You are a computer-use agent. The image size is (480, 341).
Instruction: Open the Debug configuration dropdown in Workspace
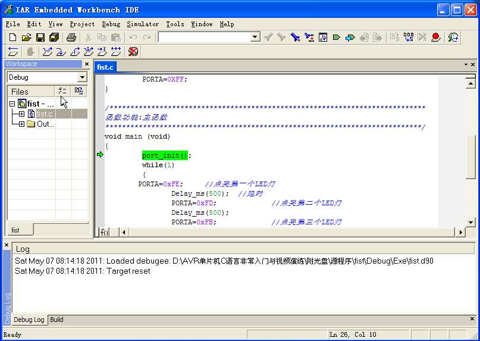pos(82,77)
